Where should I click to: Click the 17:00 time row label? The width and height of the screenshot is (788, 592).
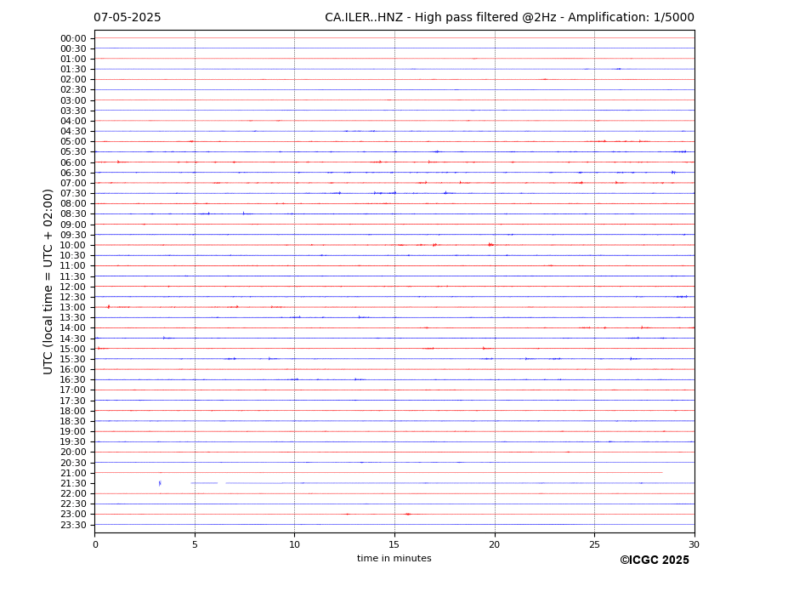(x=73, y=390)
